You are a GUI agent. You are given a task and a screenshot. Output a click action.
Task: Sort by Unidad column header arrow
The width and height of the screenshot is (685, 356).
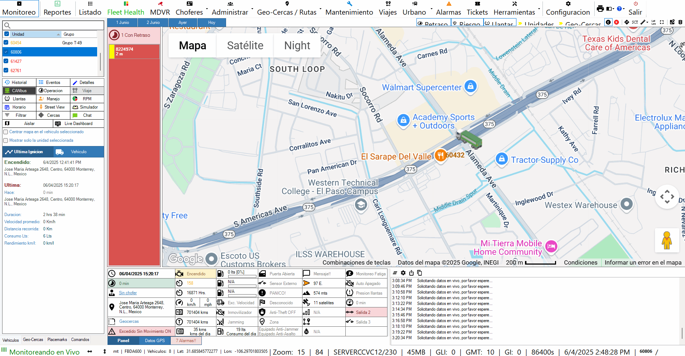[59, 34]
